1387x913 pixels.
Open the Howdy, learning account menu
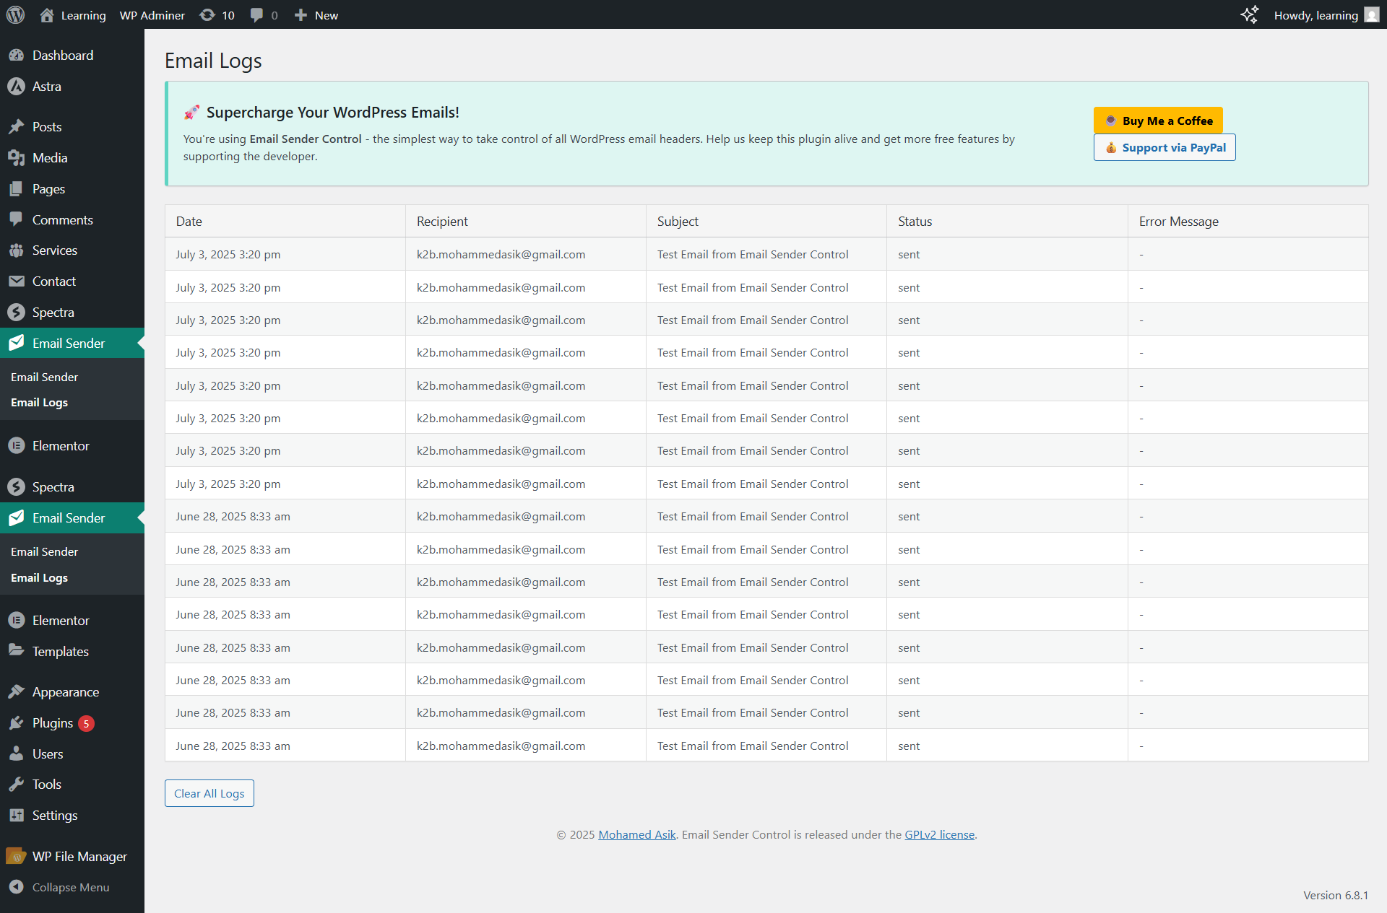[1326, 15]
